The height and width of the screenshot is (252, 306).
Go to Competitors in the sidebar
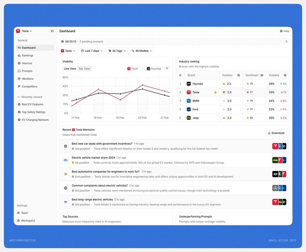(x=35, y=86)
